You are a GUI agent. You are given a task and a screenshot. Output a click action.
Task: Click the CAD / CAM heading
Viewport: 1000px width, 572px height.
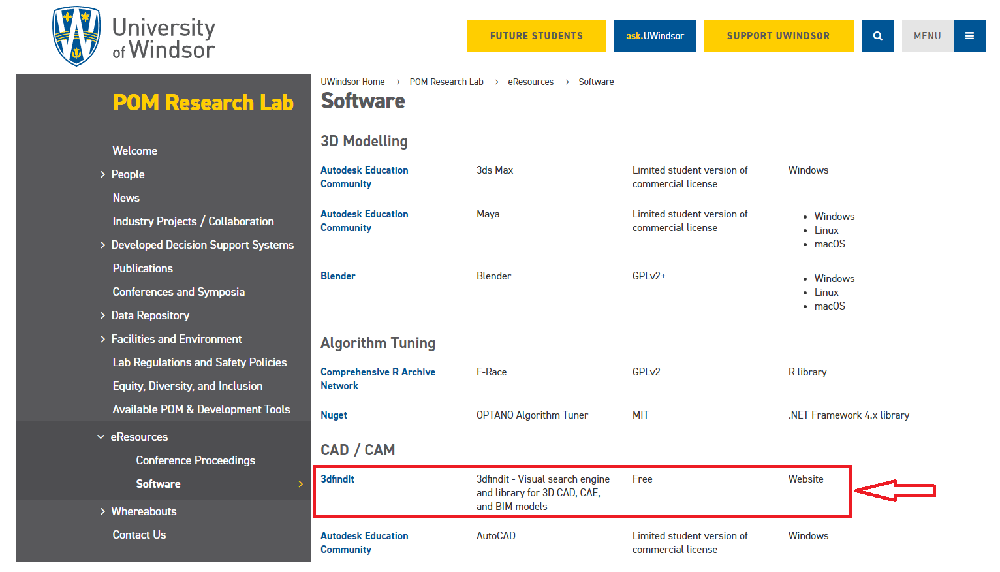(x=358, y=450)
